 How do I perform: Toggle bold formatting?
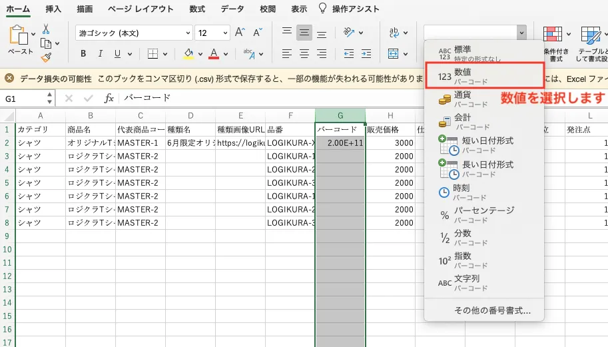(x=83, y=54)
